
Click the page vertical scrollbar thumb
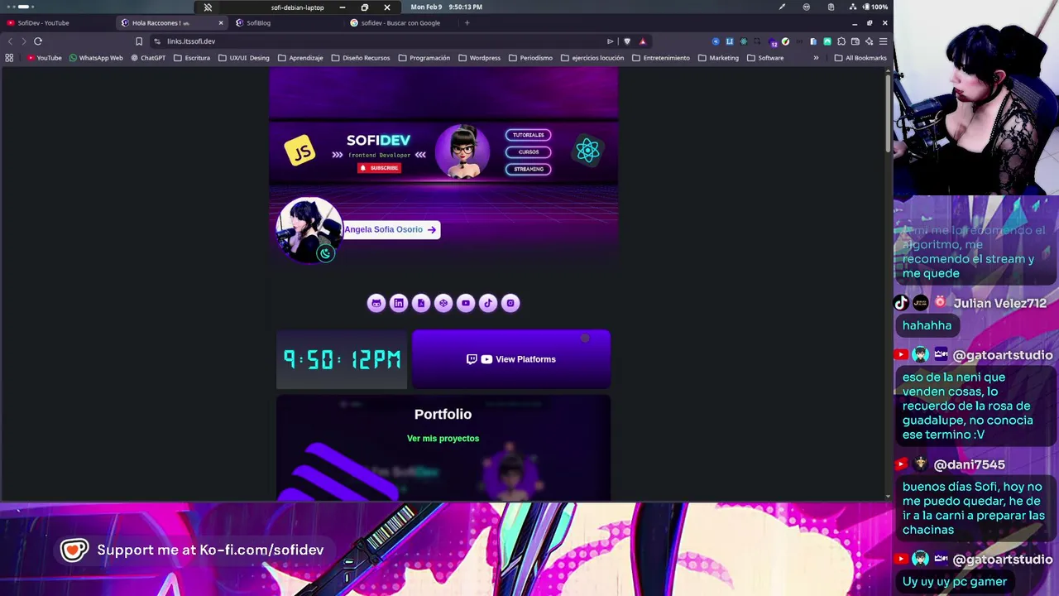[x=889, y=114]
